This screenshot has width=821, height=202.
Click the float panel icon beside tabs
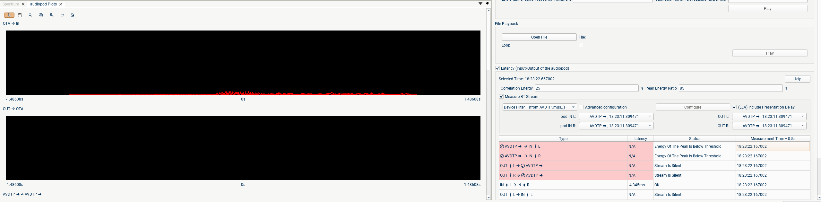pos(487,4)
